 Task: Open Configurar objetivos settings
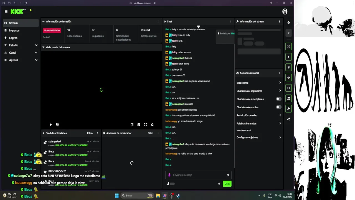259,137
